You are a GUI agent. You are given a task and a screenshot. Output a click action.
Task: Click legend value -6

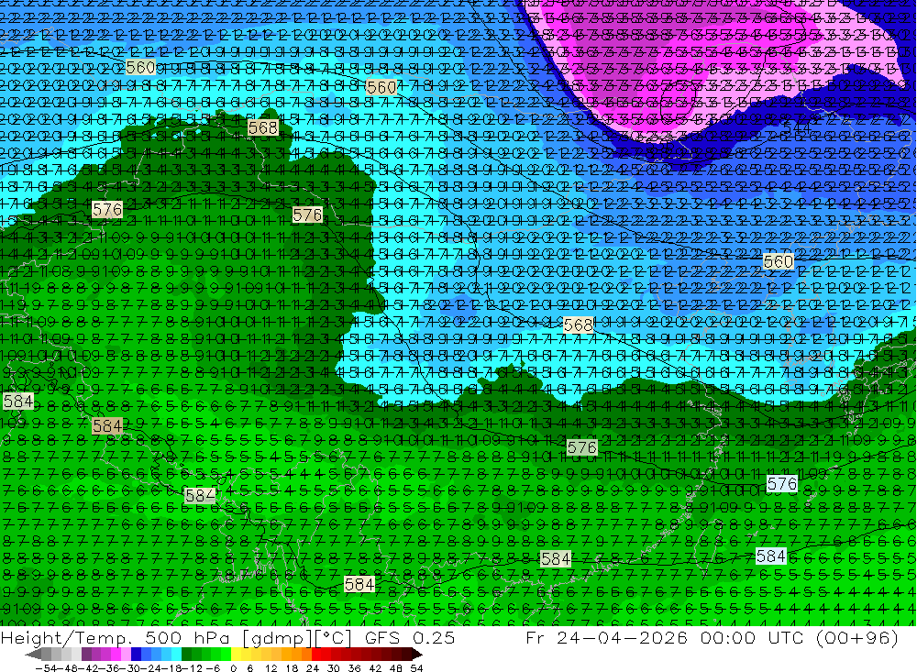click(x=213, y=668)
